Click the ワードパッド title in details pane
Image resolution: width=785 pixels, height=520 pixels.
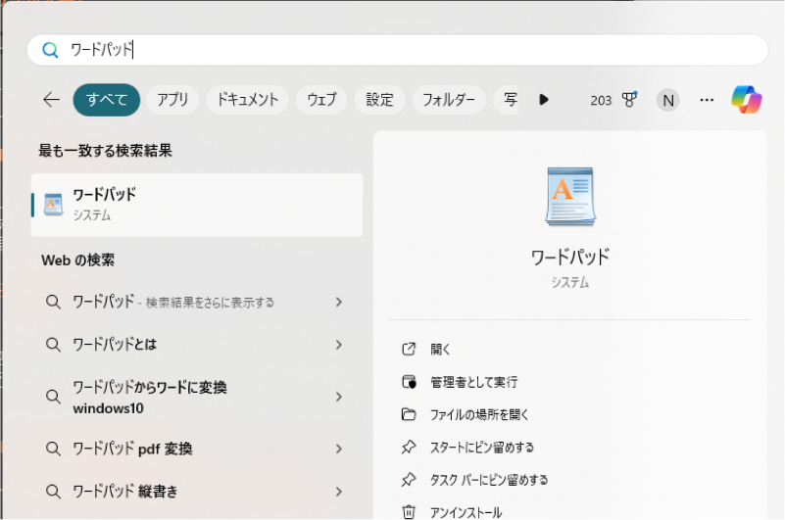(570, 258)
